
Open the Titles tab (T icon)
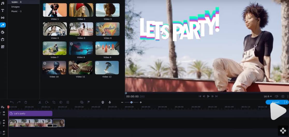coord(3,11)
